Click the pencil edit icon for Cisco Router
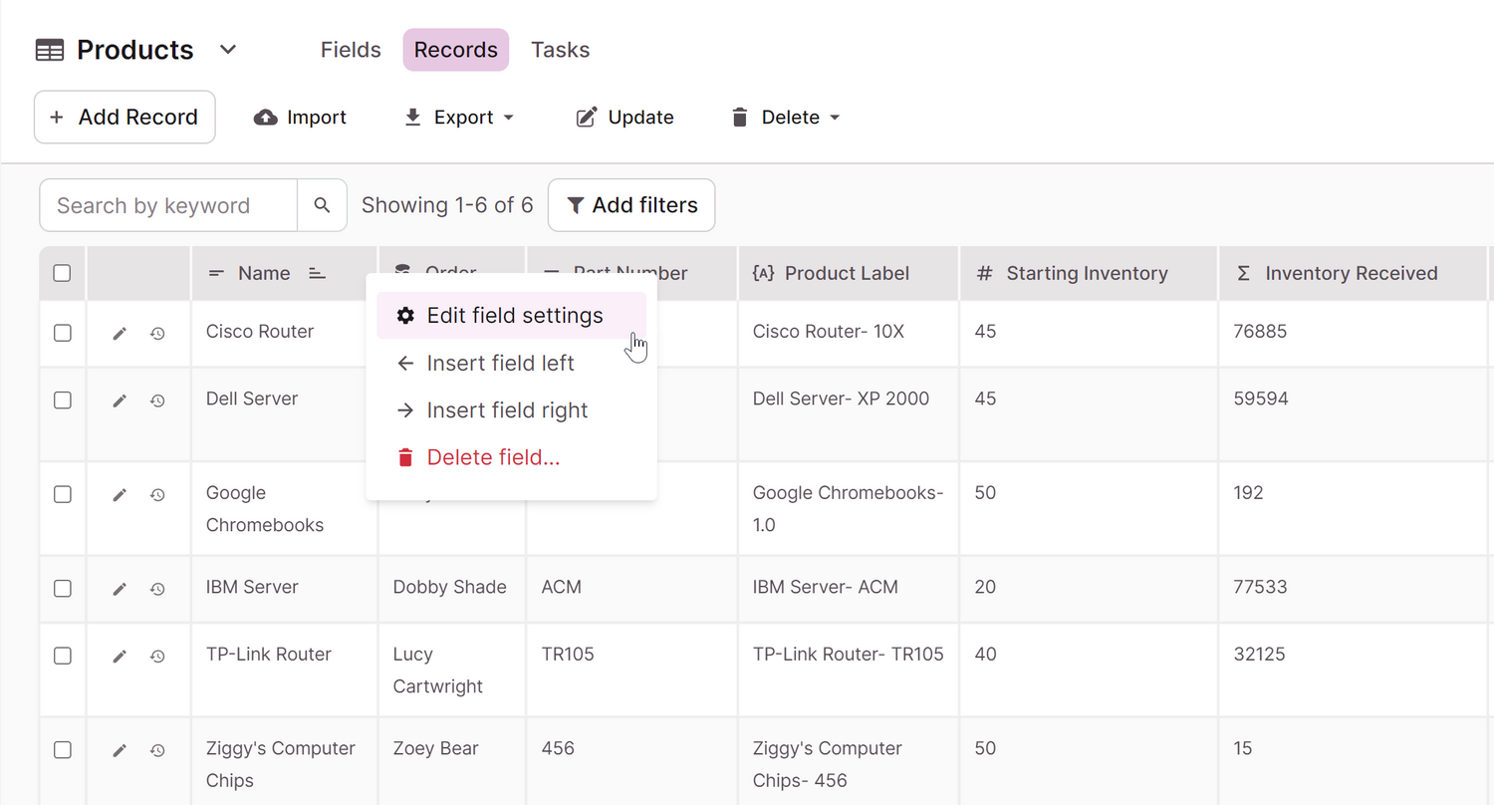Viewport: 1494px width, 805px height. coord(120,334)
